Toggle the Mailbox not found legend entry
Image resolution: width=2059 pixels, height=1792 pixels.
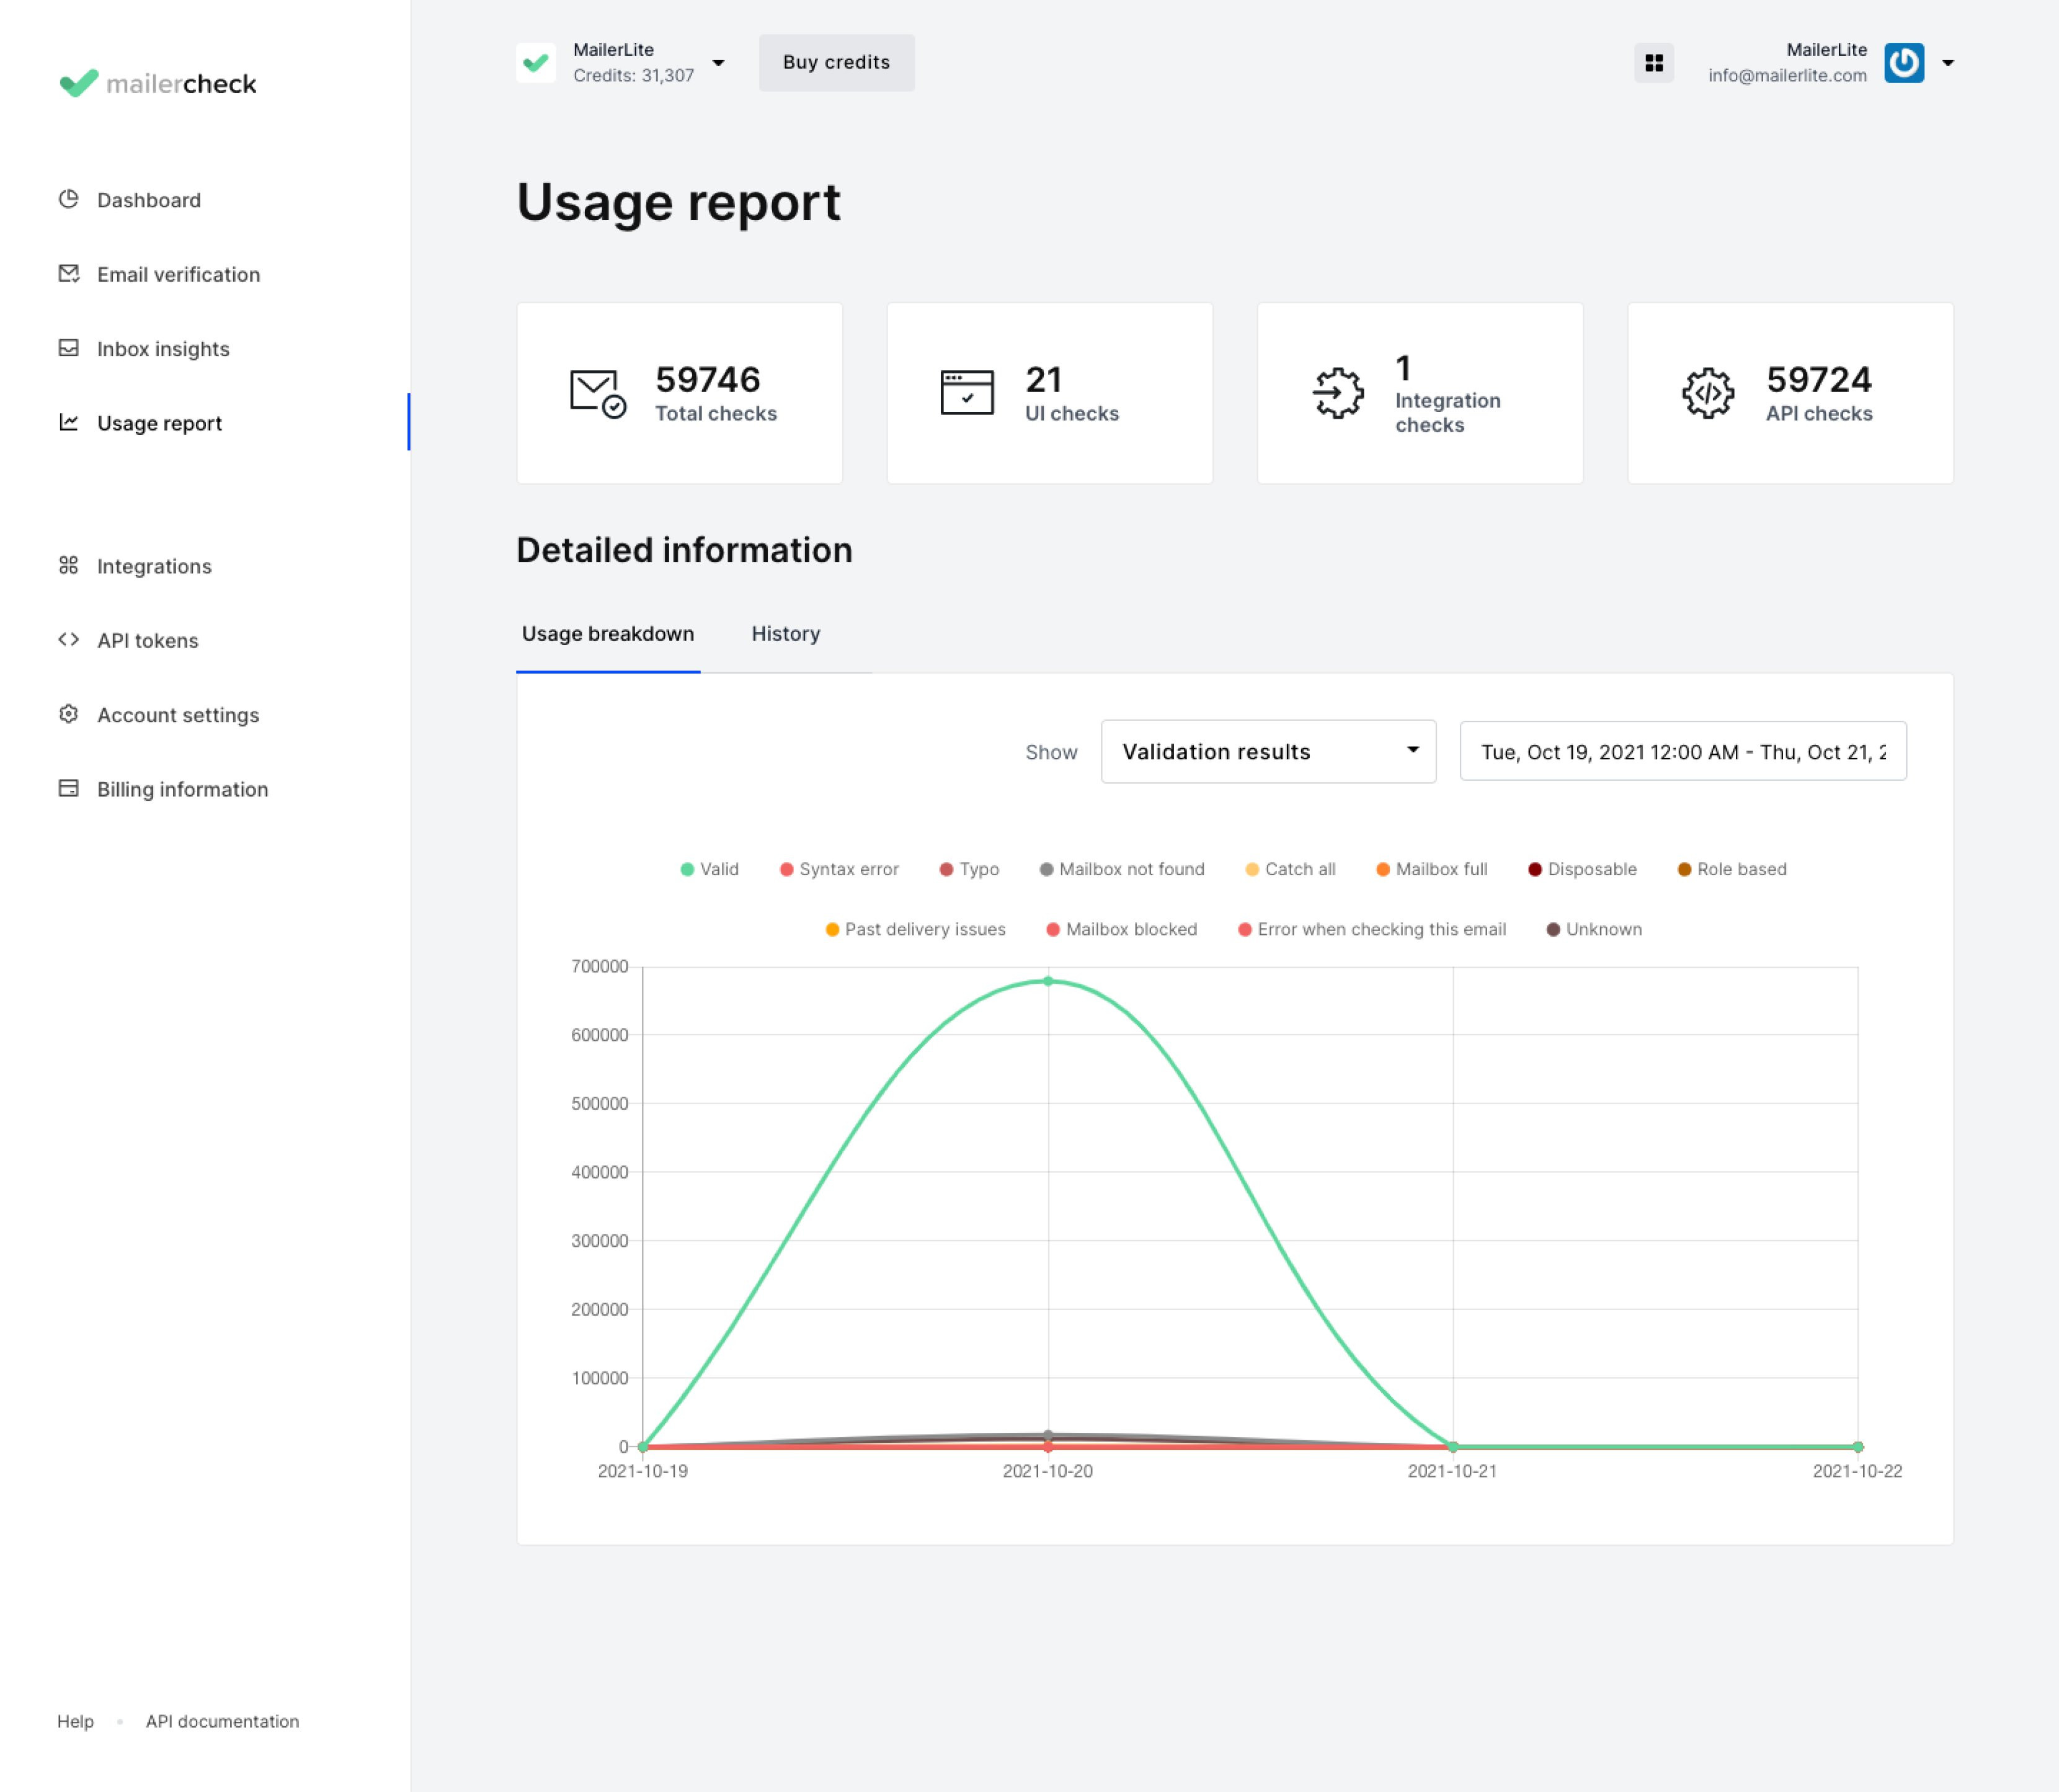tap(1122, 869)
